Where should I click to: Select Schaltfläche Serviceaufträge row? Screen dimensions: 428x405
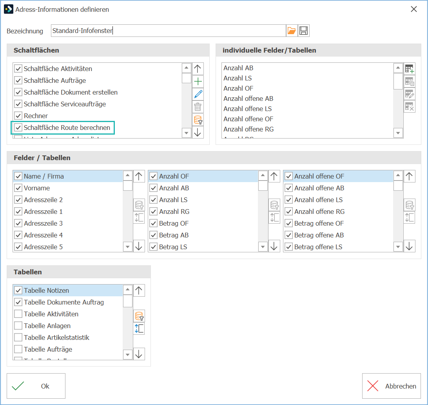coord(97,104)
